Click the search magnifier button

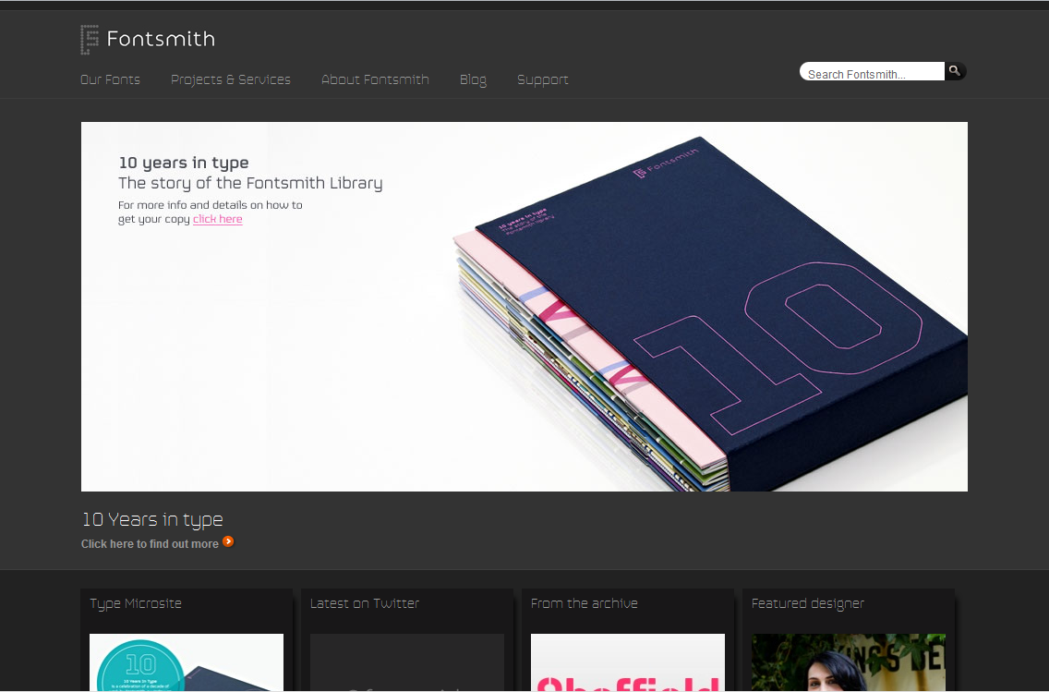coord(956,71)
